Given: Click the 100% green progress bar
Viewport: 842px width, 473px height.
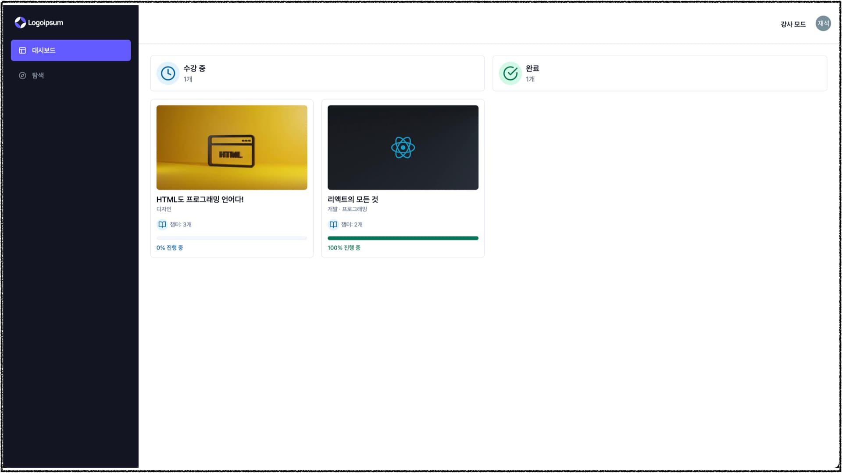Looking at the screenshot, I should pyautogui.click(x=403, y=238).
